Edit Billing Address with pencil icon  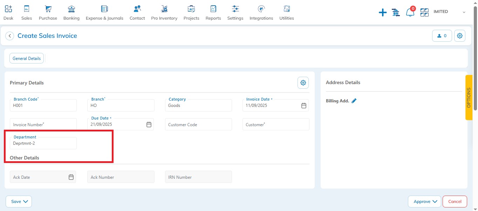(354, 101)
